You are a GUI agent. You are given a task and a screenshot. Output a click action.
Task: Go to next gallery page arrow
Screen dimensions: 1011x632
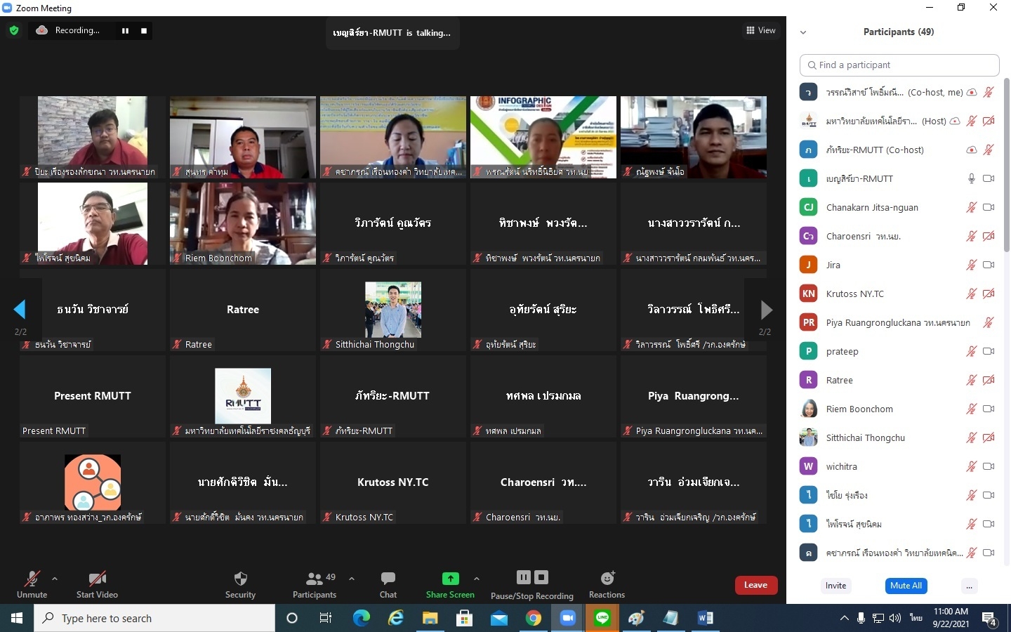pyautogui.click(x=766, y=309)
